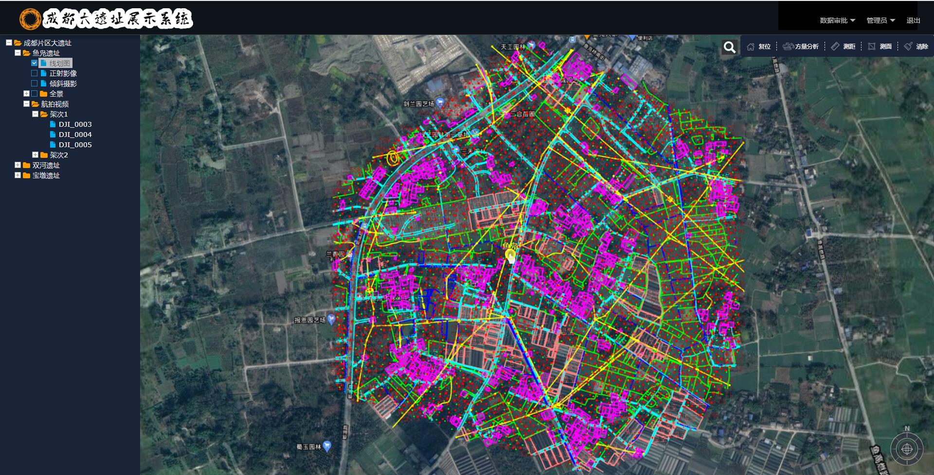Click the 鱼凫 yellow location pin on map
This screenshot has width=934, height=475.
[x=510, y=254]
